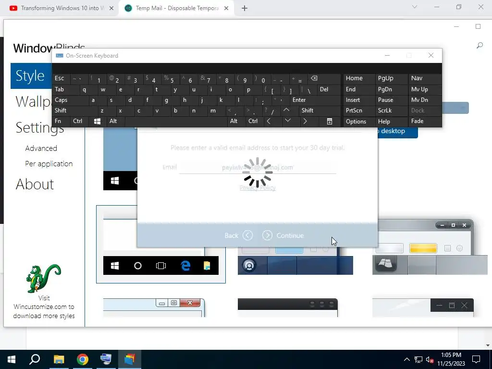Click the Tab key on keyboard
The height and width of the screenshot is (369, 492).
point(65,89)
